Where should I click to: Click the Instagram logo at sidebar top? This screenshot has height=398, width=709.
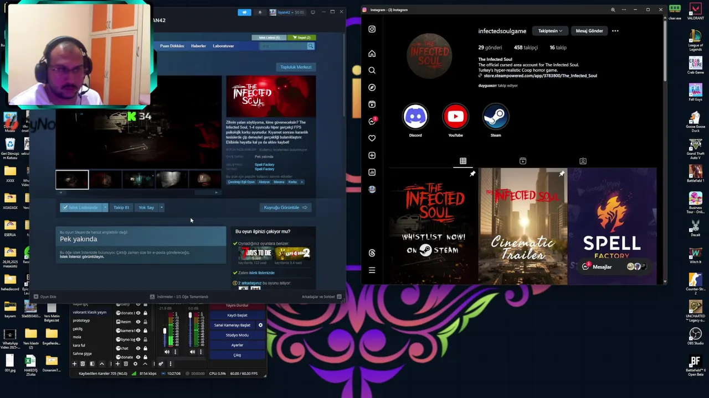pos(372,29)
